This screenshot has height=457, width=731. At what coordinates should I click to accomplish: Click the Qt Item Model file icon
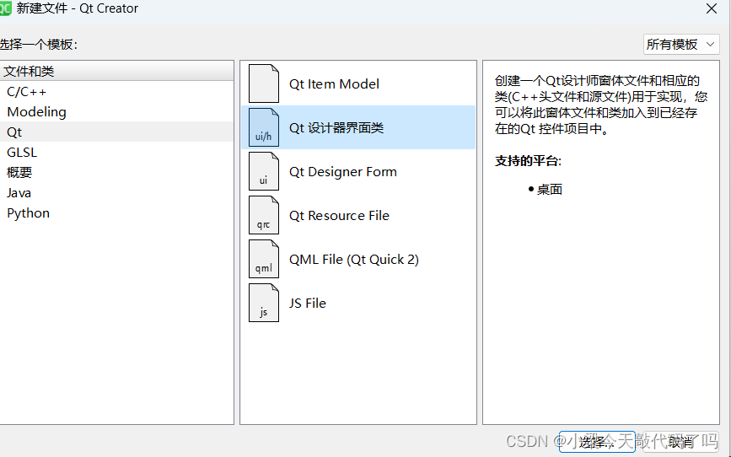264,83
